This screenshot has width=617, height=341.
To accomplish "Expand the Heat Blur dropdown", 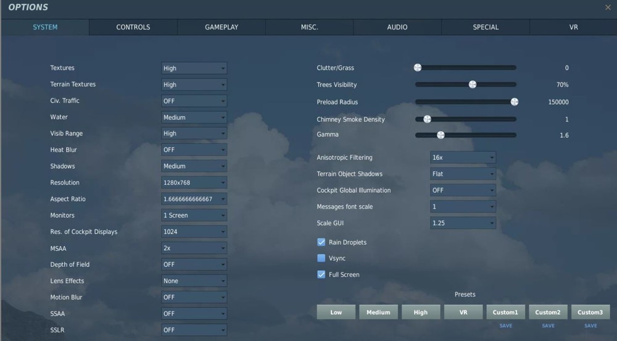I will tap(194, 150).
